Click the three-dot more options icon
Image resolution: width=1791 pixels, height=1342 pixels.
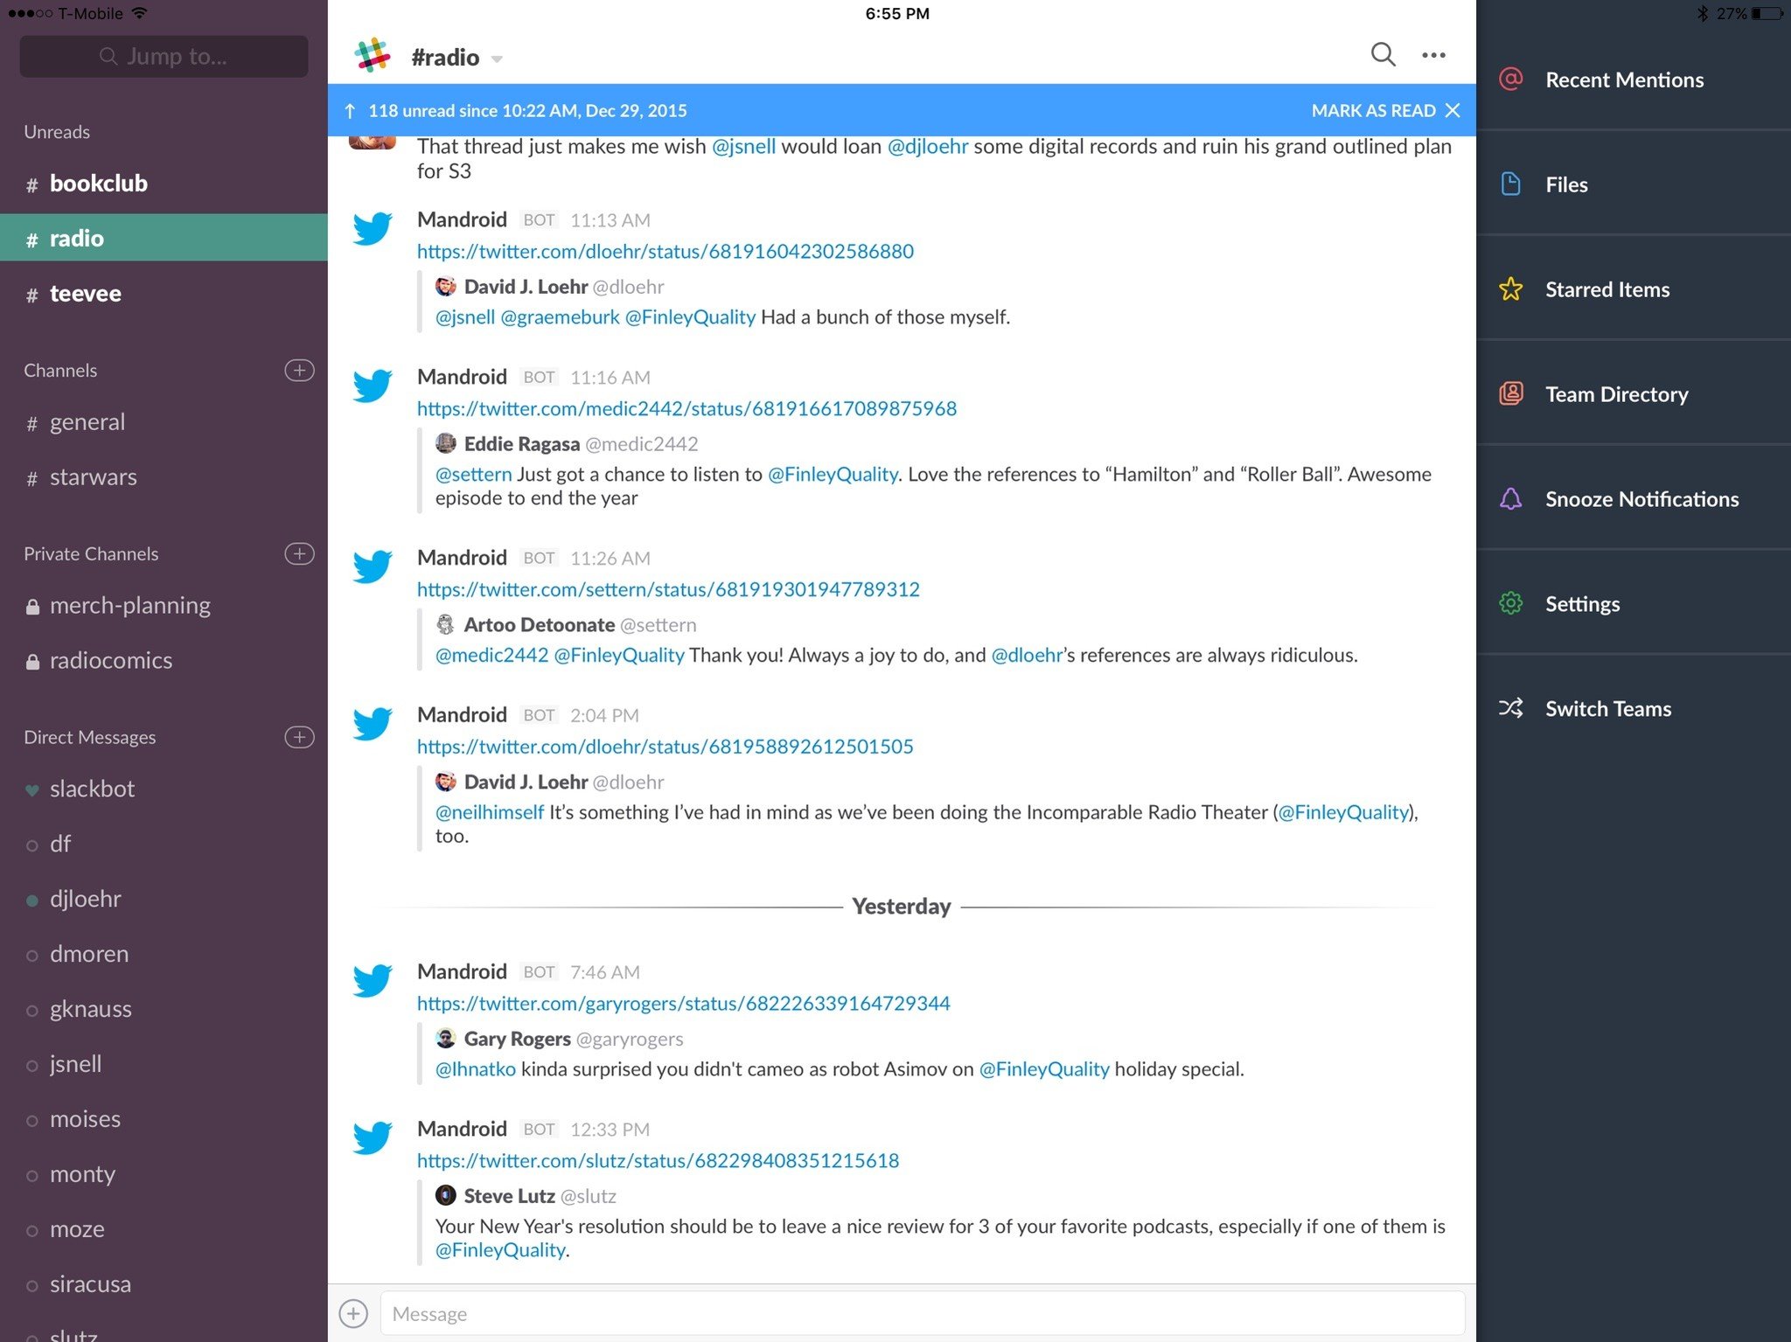click(x=1433, y=55)
